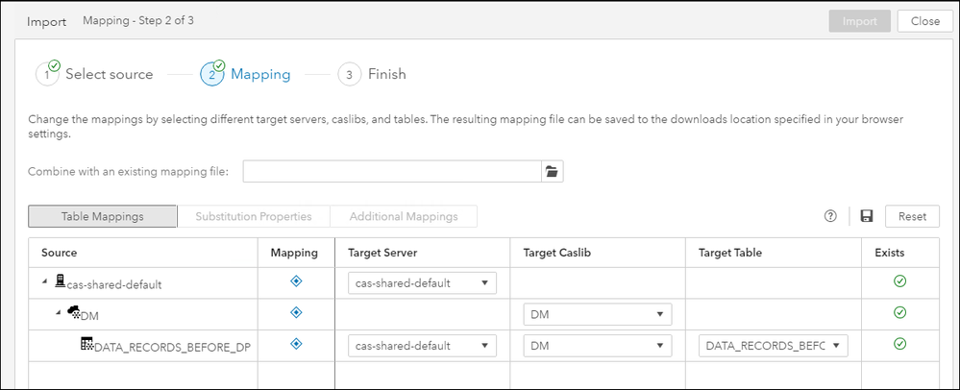The width and height of the screenshot is (960, 390).
Task: Save the mapping file with floppy icon
Action: pos(867,216)
